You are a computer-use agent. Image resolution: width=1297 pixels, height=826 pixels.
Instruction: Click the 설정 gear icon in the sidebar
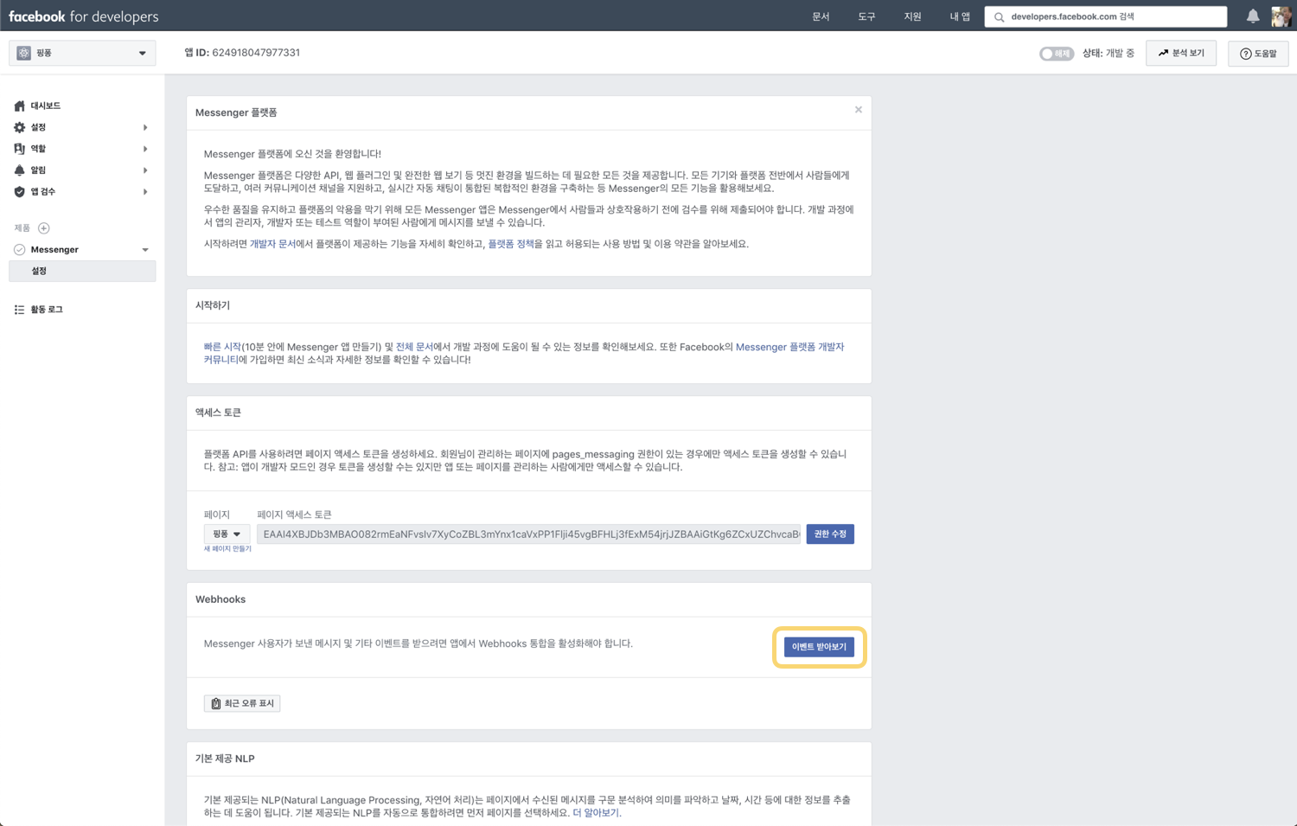19,127
